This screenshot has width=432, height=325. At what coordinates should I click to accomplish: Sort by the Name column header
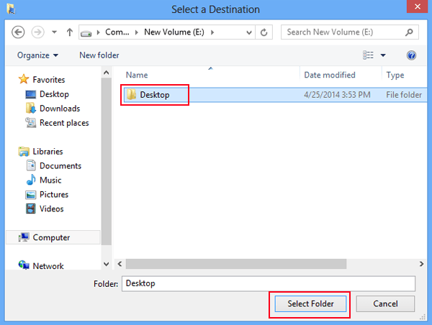[x=137, y=75]
